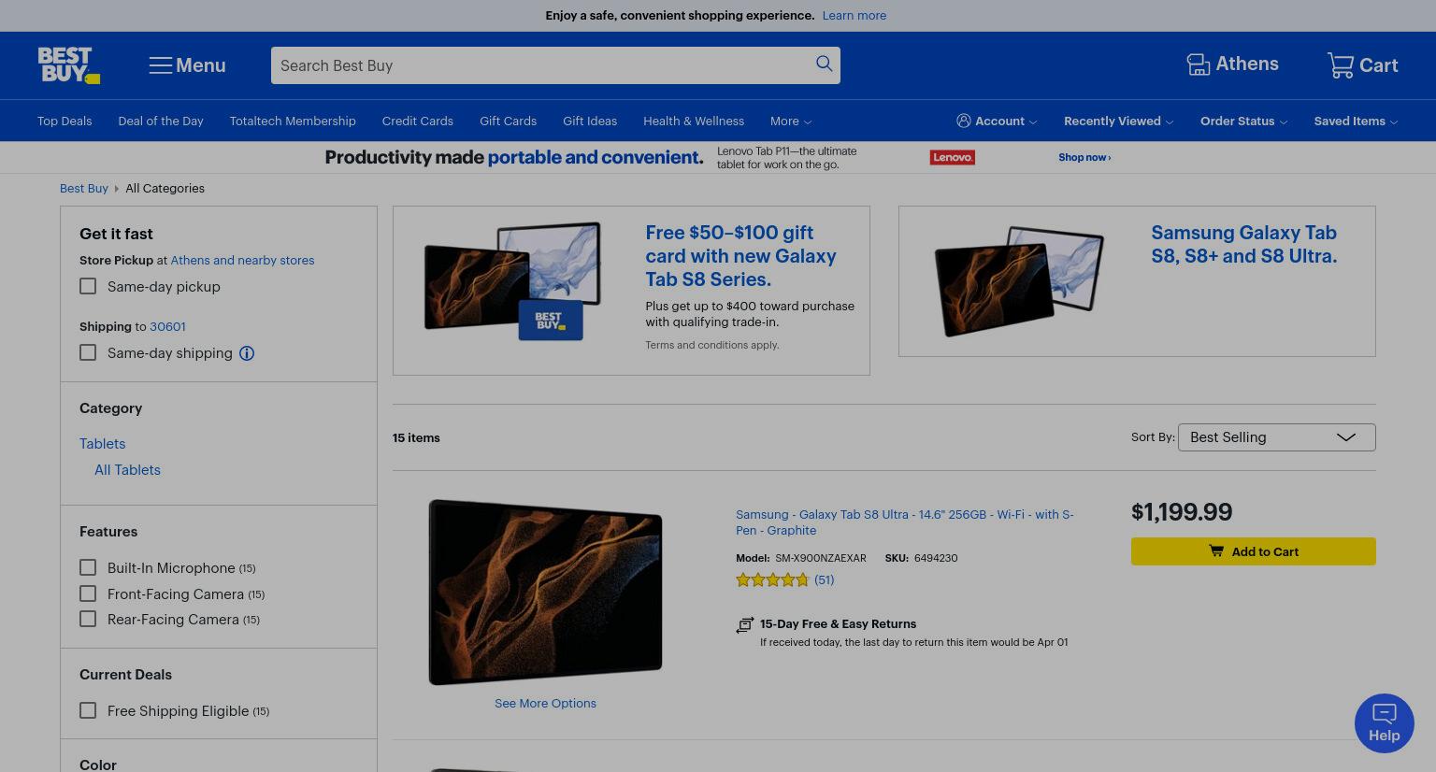Click the $1,199.99 price
This screenshot has height=772, width=1436.
[x=1182, y=512]
